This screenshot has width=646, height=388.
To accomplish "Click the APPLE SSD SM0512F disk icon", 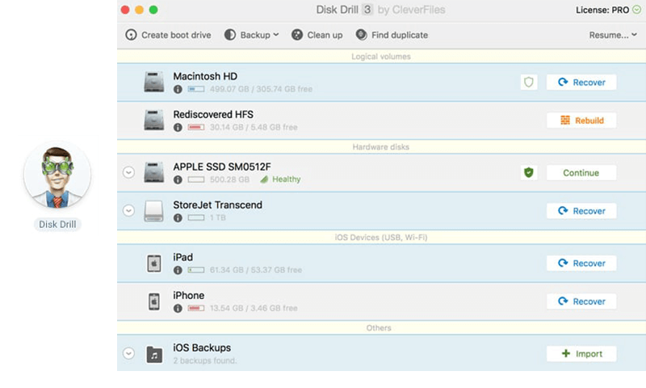I will tap(153, 172).
